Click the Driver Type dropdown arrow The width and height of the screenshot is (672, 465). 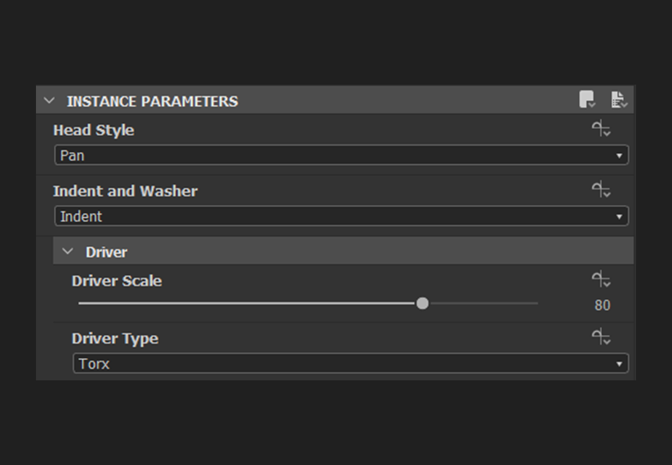[619, 365]
